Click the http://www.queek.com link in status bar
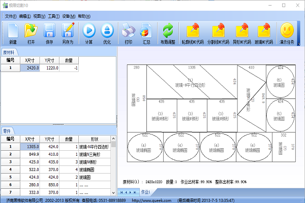Screen dimensions: 305x203 click(151, 200)
